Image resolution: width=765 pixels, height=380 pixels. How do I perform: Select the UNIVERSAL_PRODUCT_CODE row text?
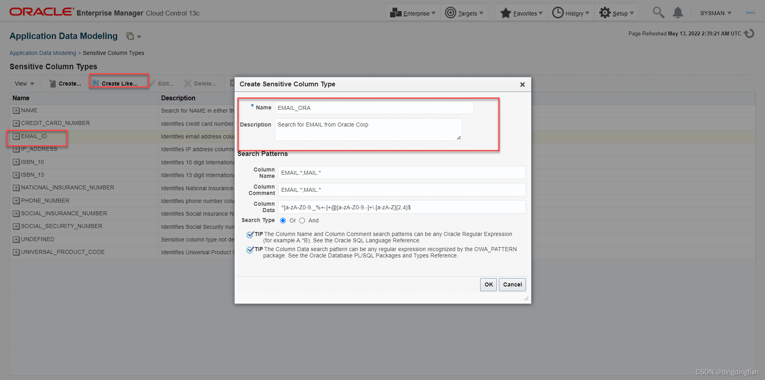63,252
